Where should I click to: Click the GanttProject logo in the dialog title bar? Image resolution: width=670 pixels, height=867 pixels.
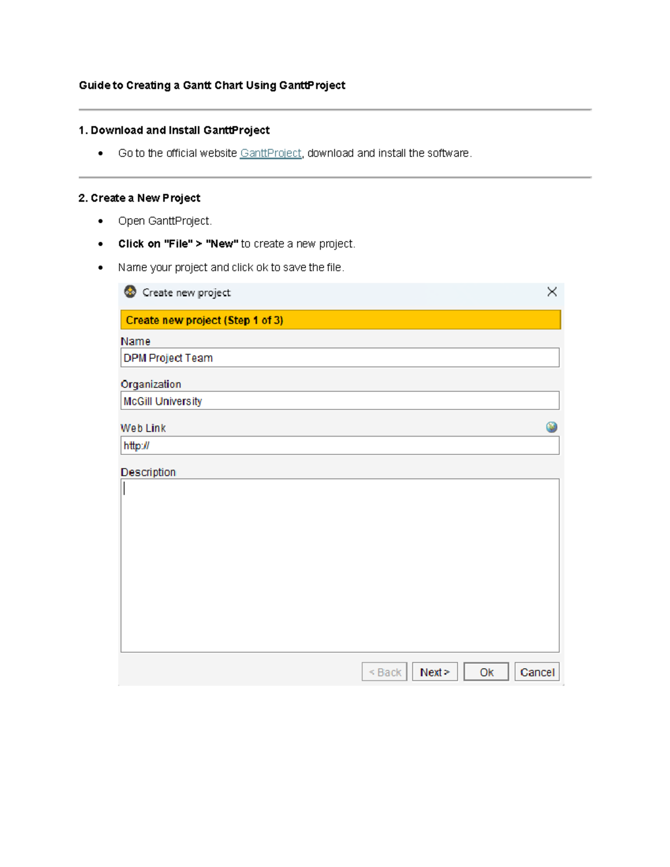tap(130, 291)
